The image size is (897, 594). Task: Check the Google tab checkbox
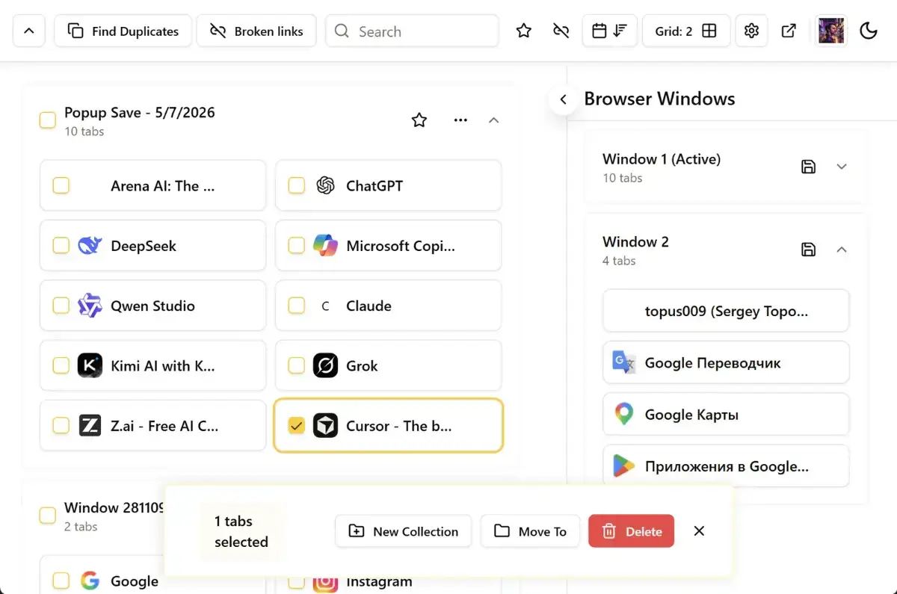click(x=61, y=581)
